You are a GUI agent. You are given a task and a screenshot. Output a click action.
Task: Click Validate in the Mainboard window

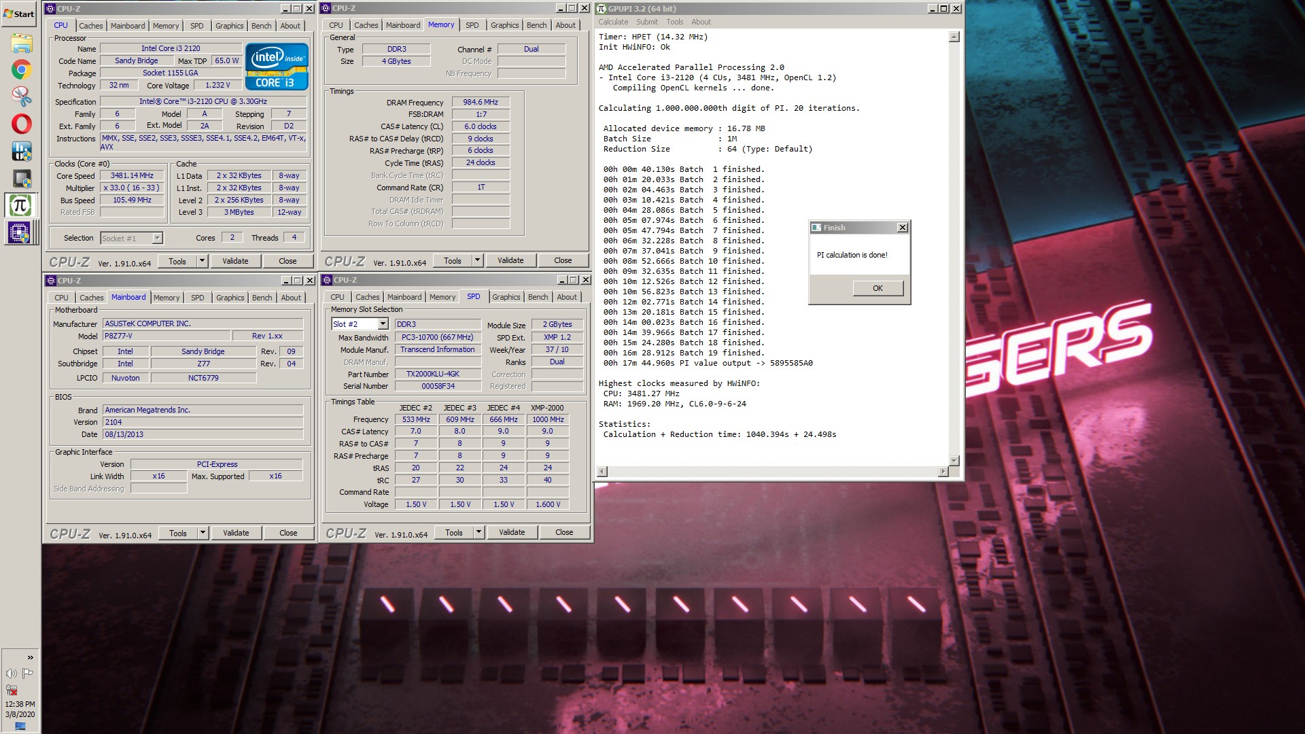coord(236,533)
